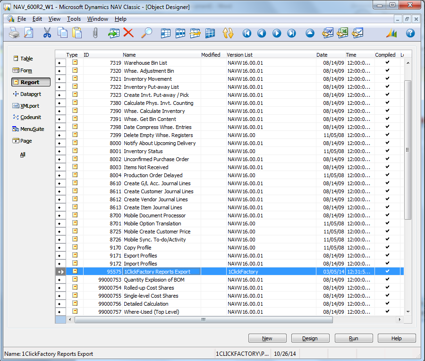Click the paperclip Links icon
This screenshot has width=425, height=361.
coord(95,33)
